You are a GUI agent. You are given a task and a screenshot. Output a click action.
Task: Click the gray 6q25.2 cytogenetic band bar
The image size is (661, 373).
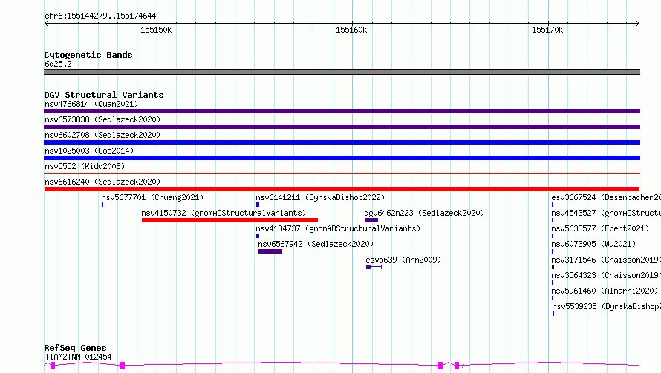click(342, 72)
